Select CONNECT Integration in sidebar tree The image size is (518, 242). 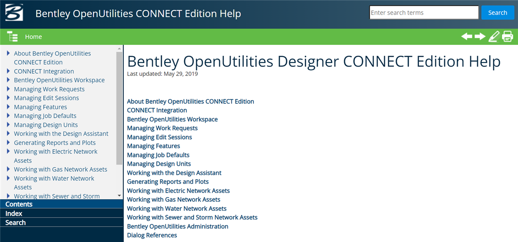[44, 71]
